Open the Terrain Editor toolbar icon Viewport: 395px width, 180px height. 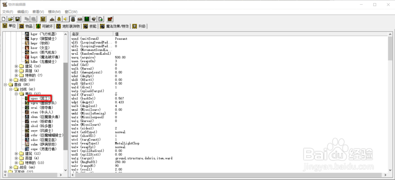[52, 19]
